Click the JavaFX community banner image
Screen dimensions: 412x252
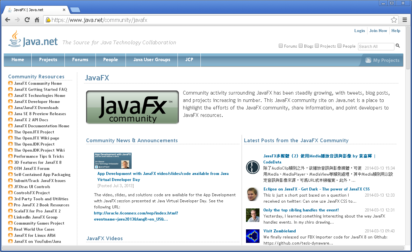point(132,107)
